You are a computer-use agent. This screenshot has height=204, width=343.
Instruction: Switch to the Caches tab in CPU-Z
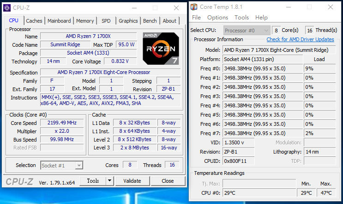[x=34, y=21]
